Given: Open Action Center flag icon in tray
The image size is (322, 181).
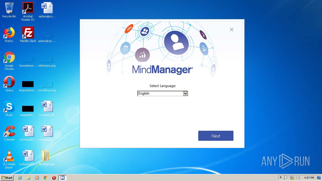Looking at the screenshot, I should 286,178.
